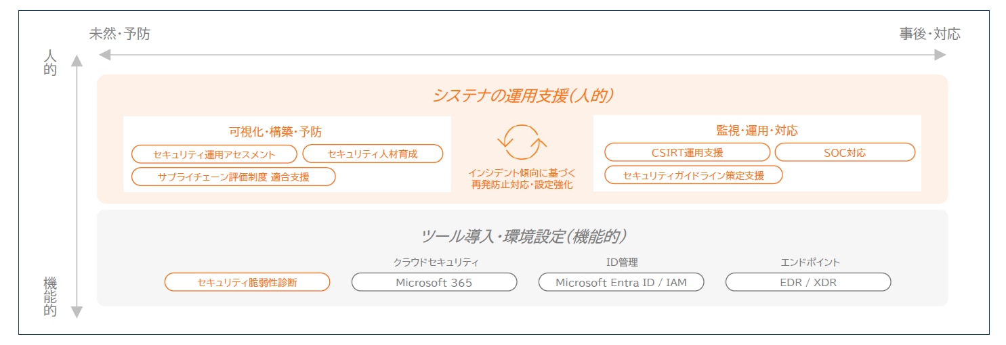The height and width of the screenshot is (345, 1006).
Task: Click the 事後・対応 axis label
Action: [929, 34]
